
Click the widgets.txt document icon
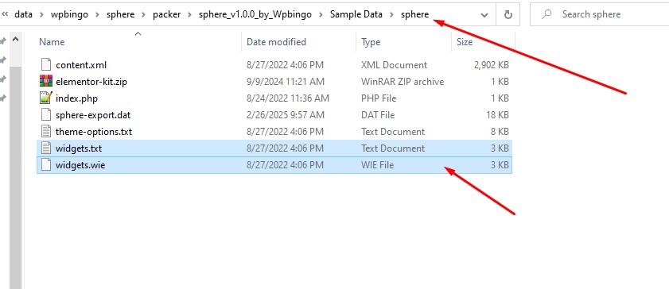coord(45,148)
